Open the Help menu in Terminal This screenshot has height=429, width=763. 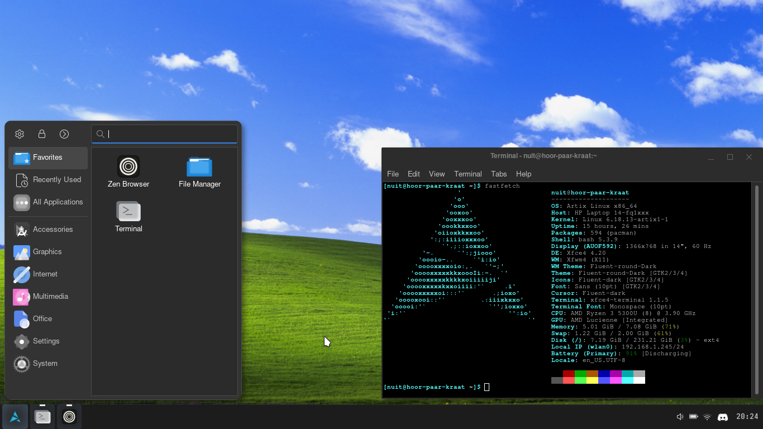(x=523, y=174)
